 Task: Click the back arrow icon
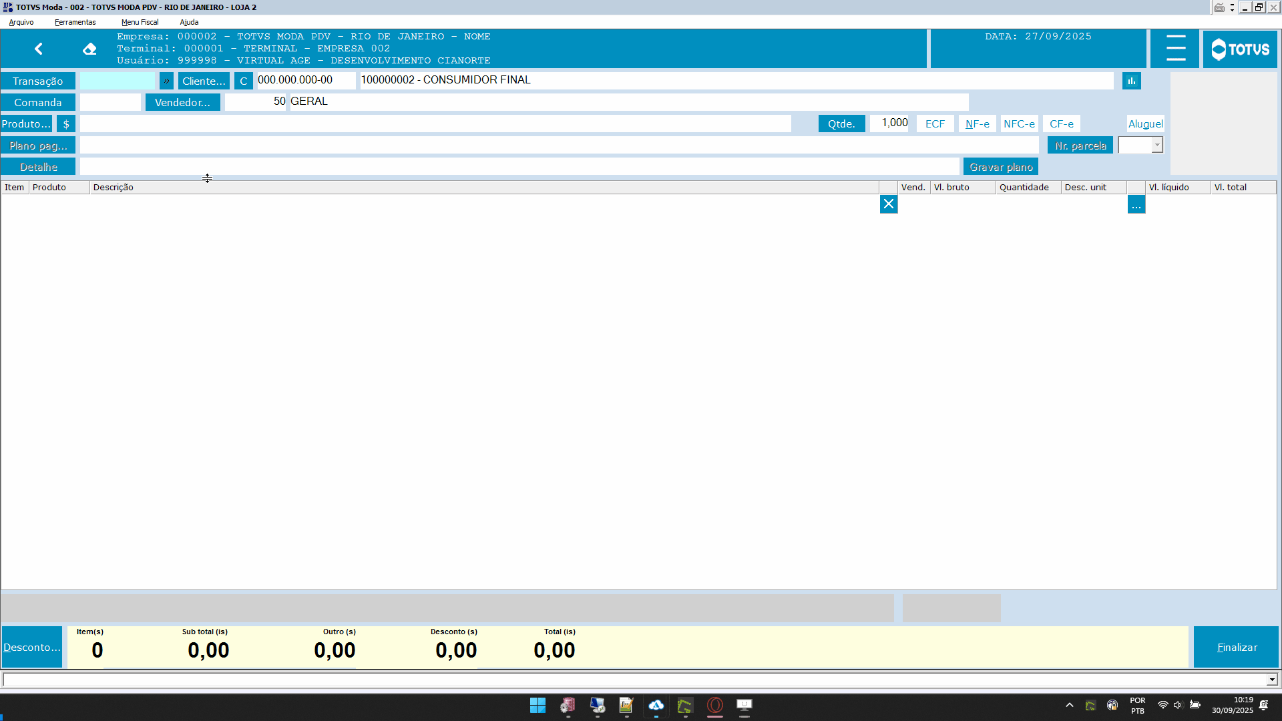(x=39, y=49)
